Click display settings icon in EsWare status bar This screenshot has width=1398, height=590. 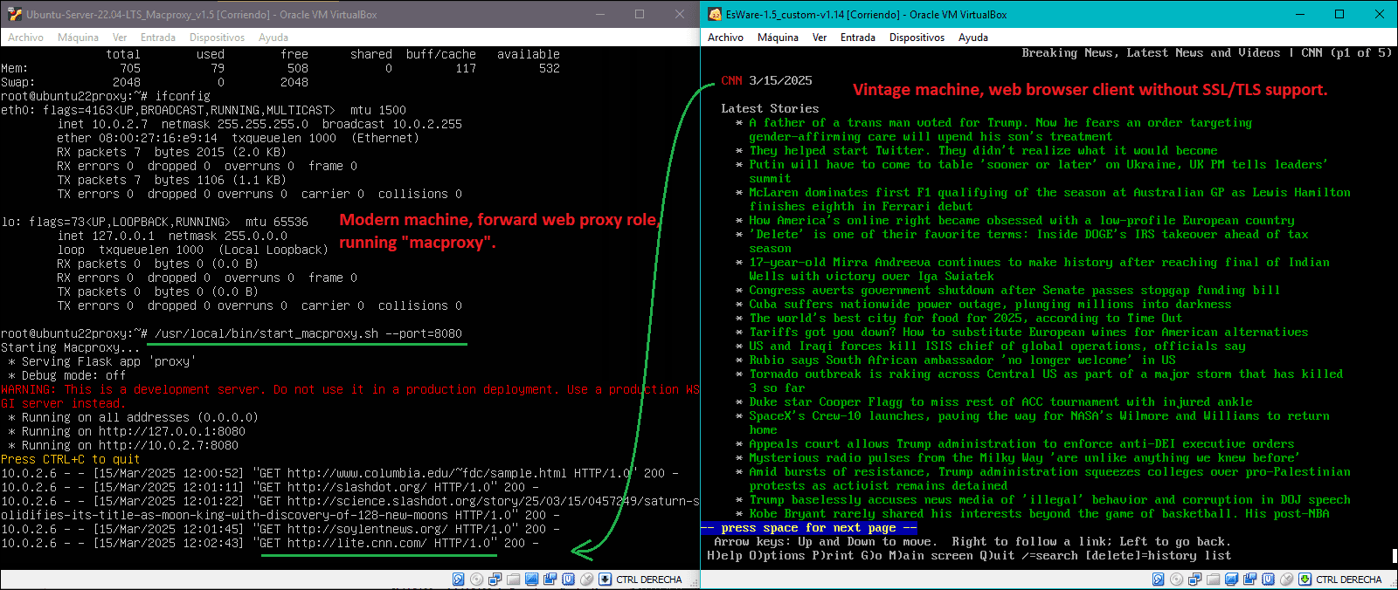[x=1231, y=579]
